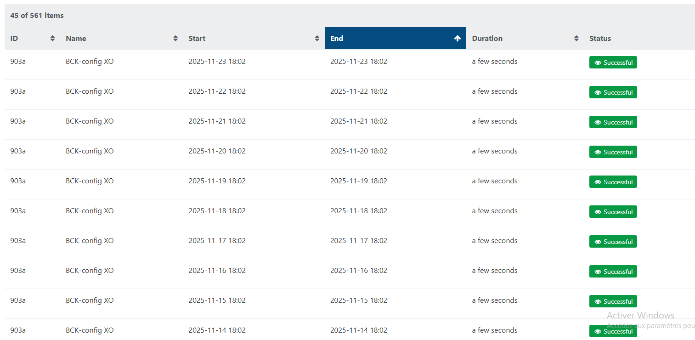695x340 pixels.
Task: Click eye icon on 2025-11-18 status badge
Action: pos(598,212)
